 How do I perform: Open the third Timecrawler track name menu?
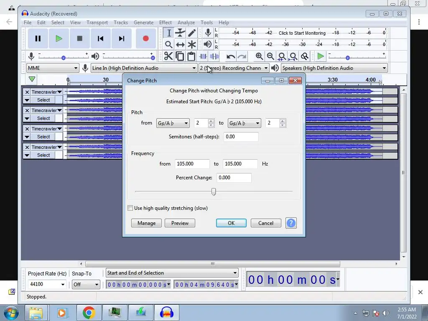tap(46, 129)
